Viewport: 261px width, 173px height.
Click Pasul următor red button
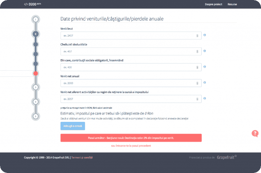click(131, 138)
